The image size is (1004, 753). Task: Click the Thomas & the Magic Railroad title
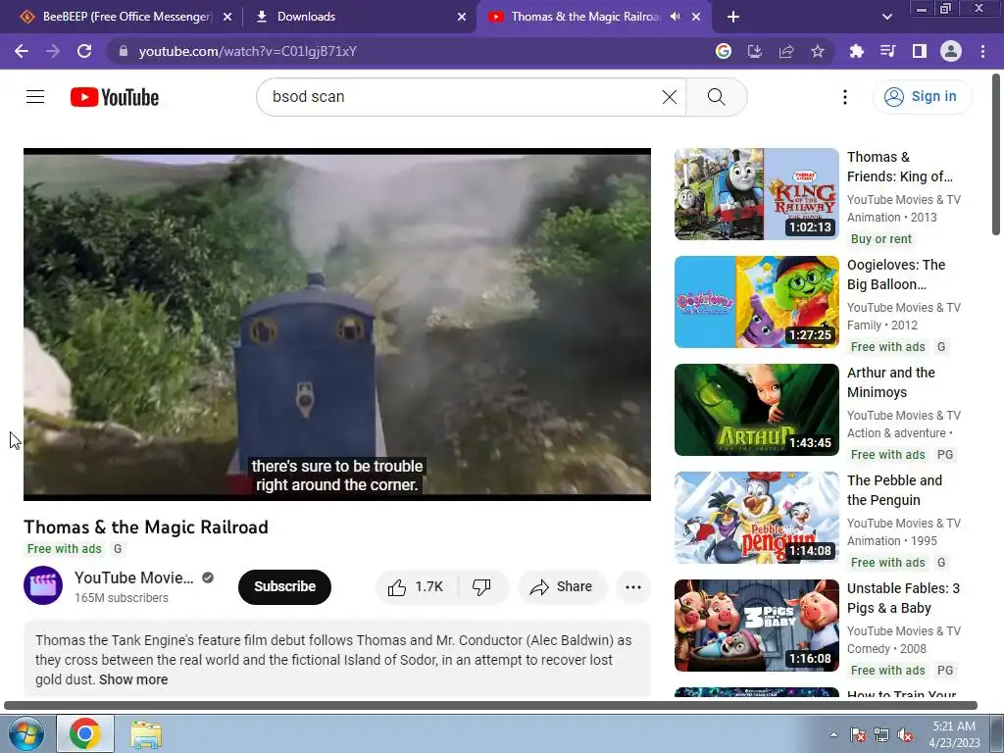click(x=146, y=527)
